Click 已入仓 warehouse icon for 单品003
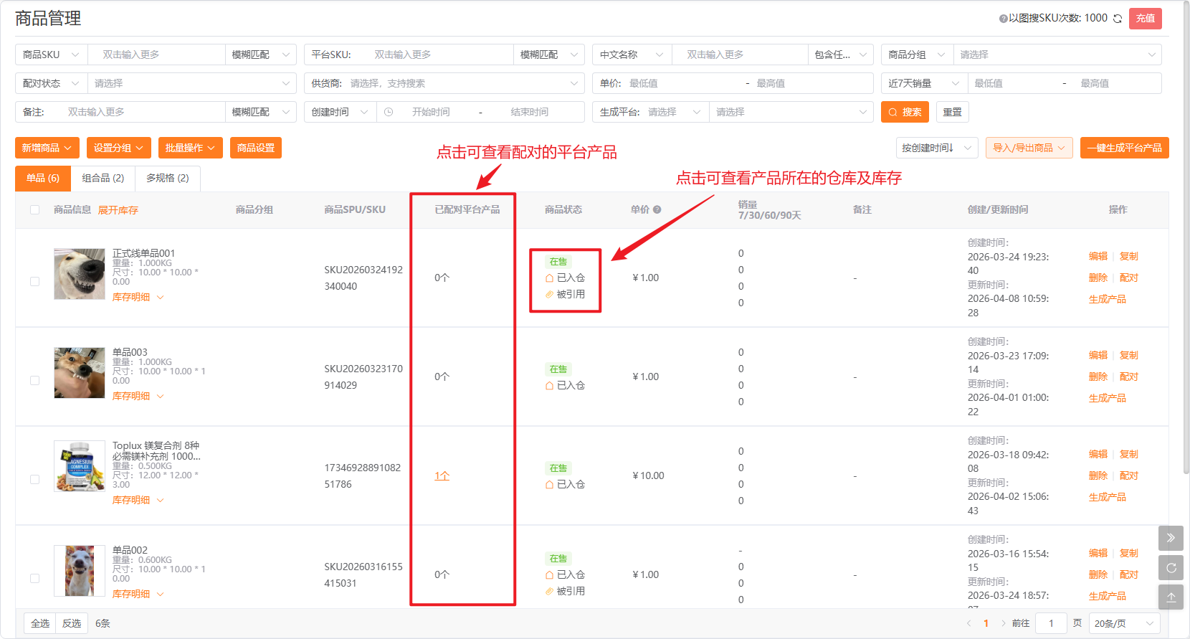The image size is (1190, 639). pos(550,385)
